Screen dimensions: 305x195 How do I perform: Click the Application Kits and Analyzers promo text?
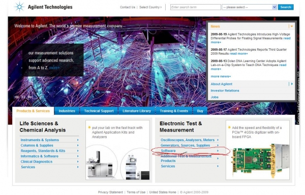[117, 132]
